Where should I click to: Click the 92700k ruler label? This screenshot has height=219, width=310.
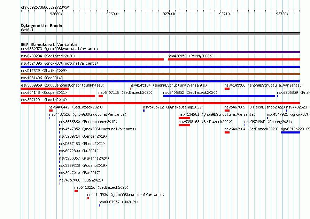pyautogui.click(x=169, y=14)
